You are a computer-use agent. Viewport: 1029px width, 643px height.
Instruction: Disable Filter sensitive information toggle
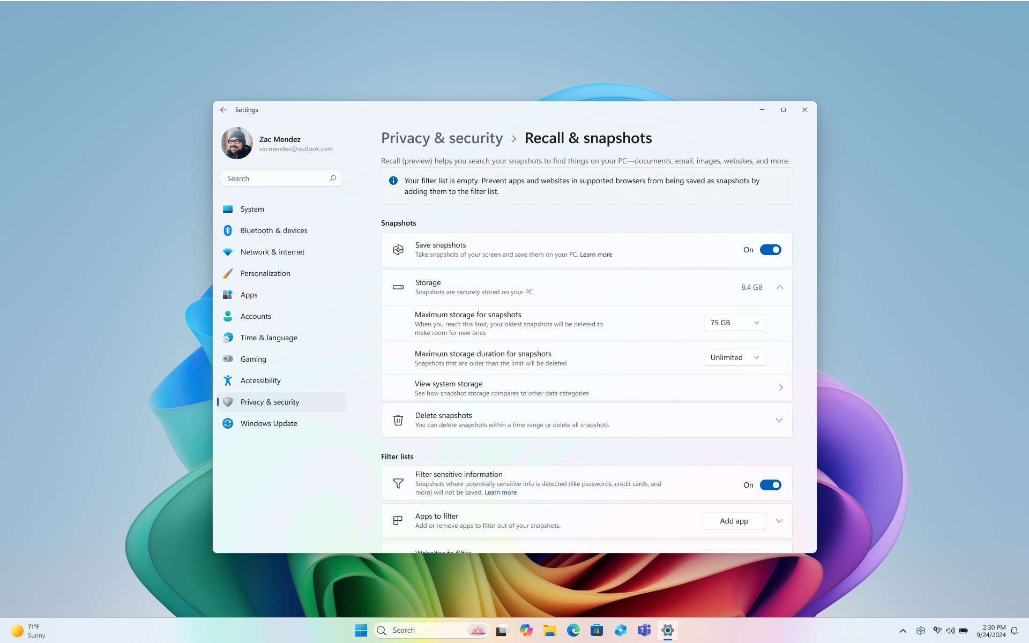[x=771, y=484]
